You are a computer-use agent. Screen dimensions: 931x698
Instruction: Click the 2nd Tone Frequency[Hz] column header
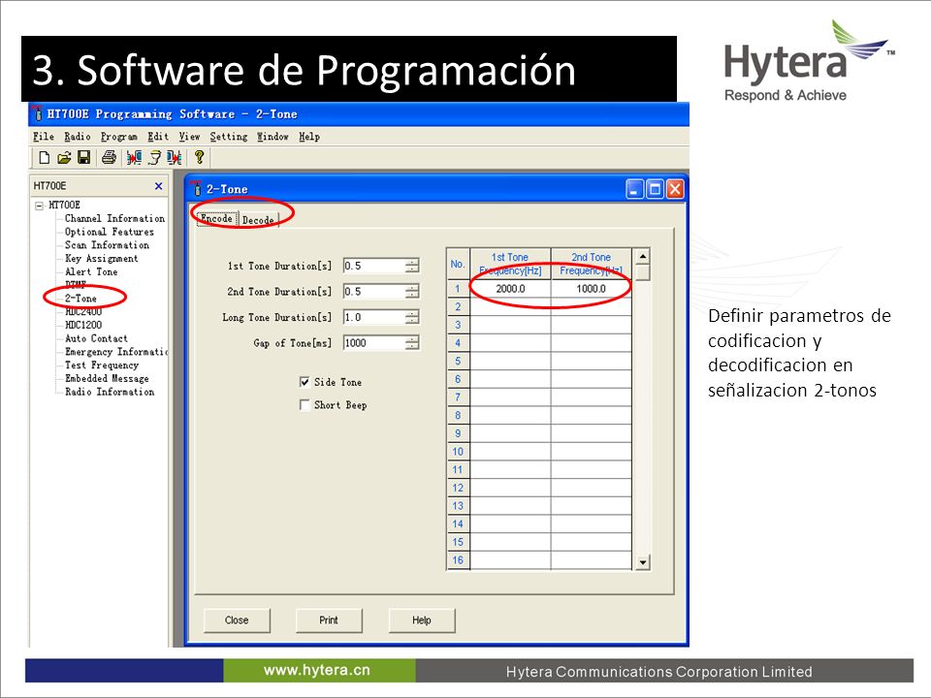[x=591, y=264]
